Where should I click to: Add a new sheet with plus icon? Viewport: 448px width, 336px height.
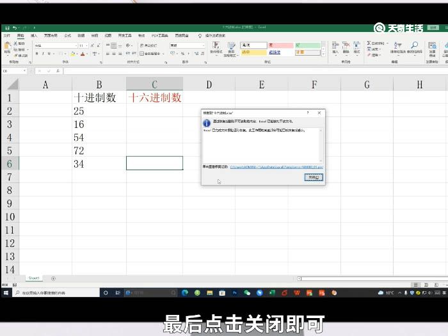coord(53,278)
